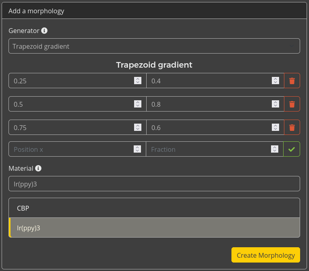309x271 pixels.
Task: Focus the empty Fraction input field
Action: tap(208, 149)
